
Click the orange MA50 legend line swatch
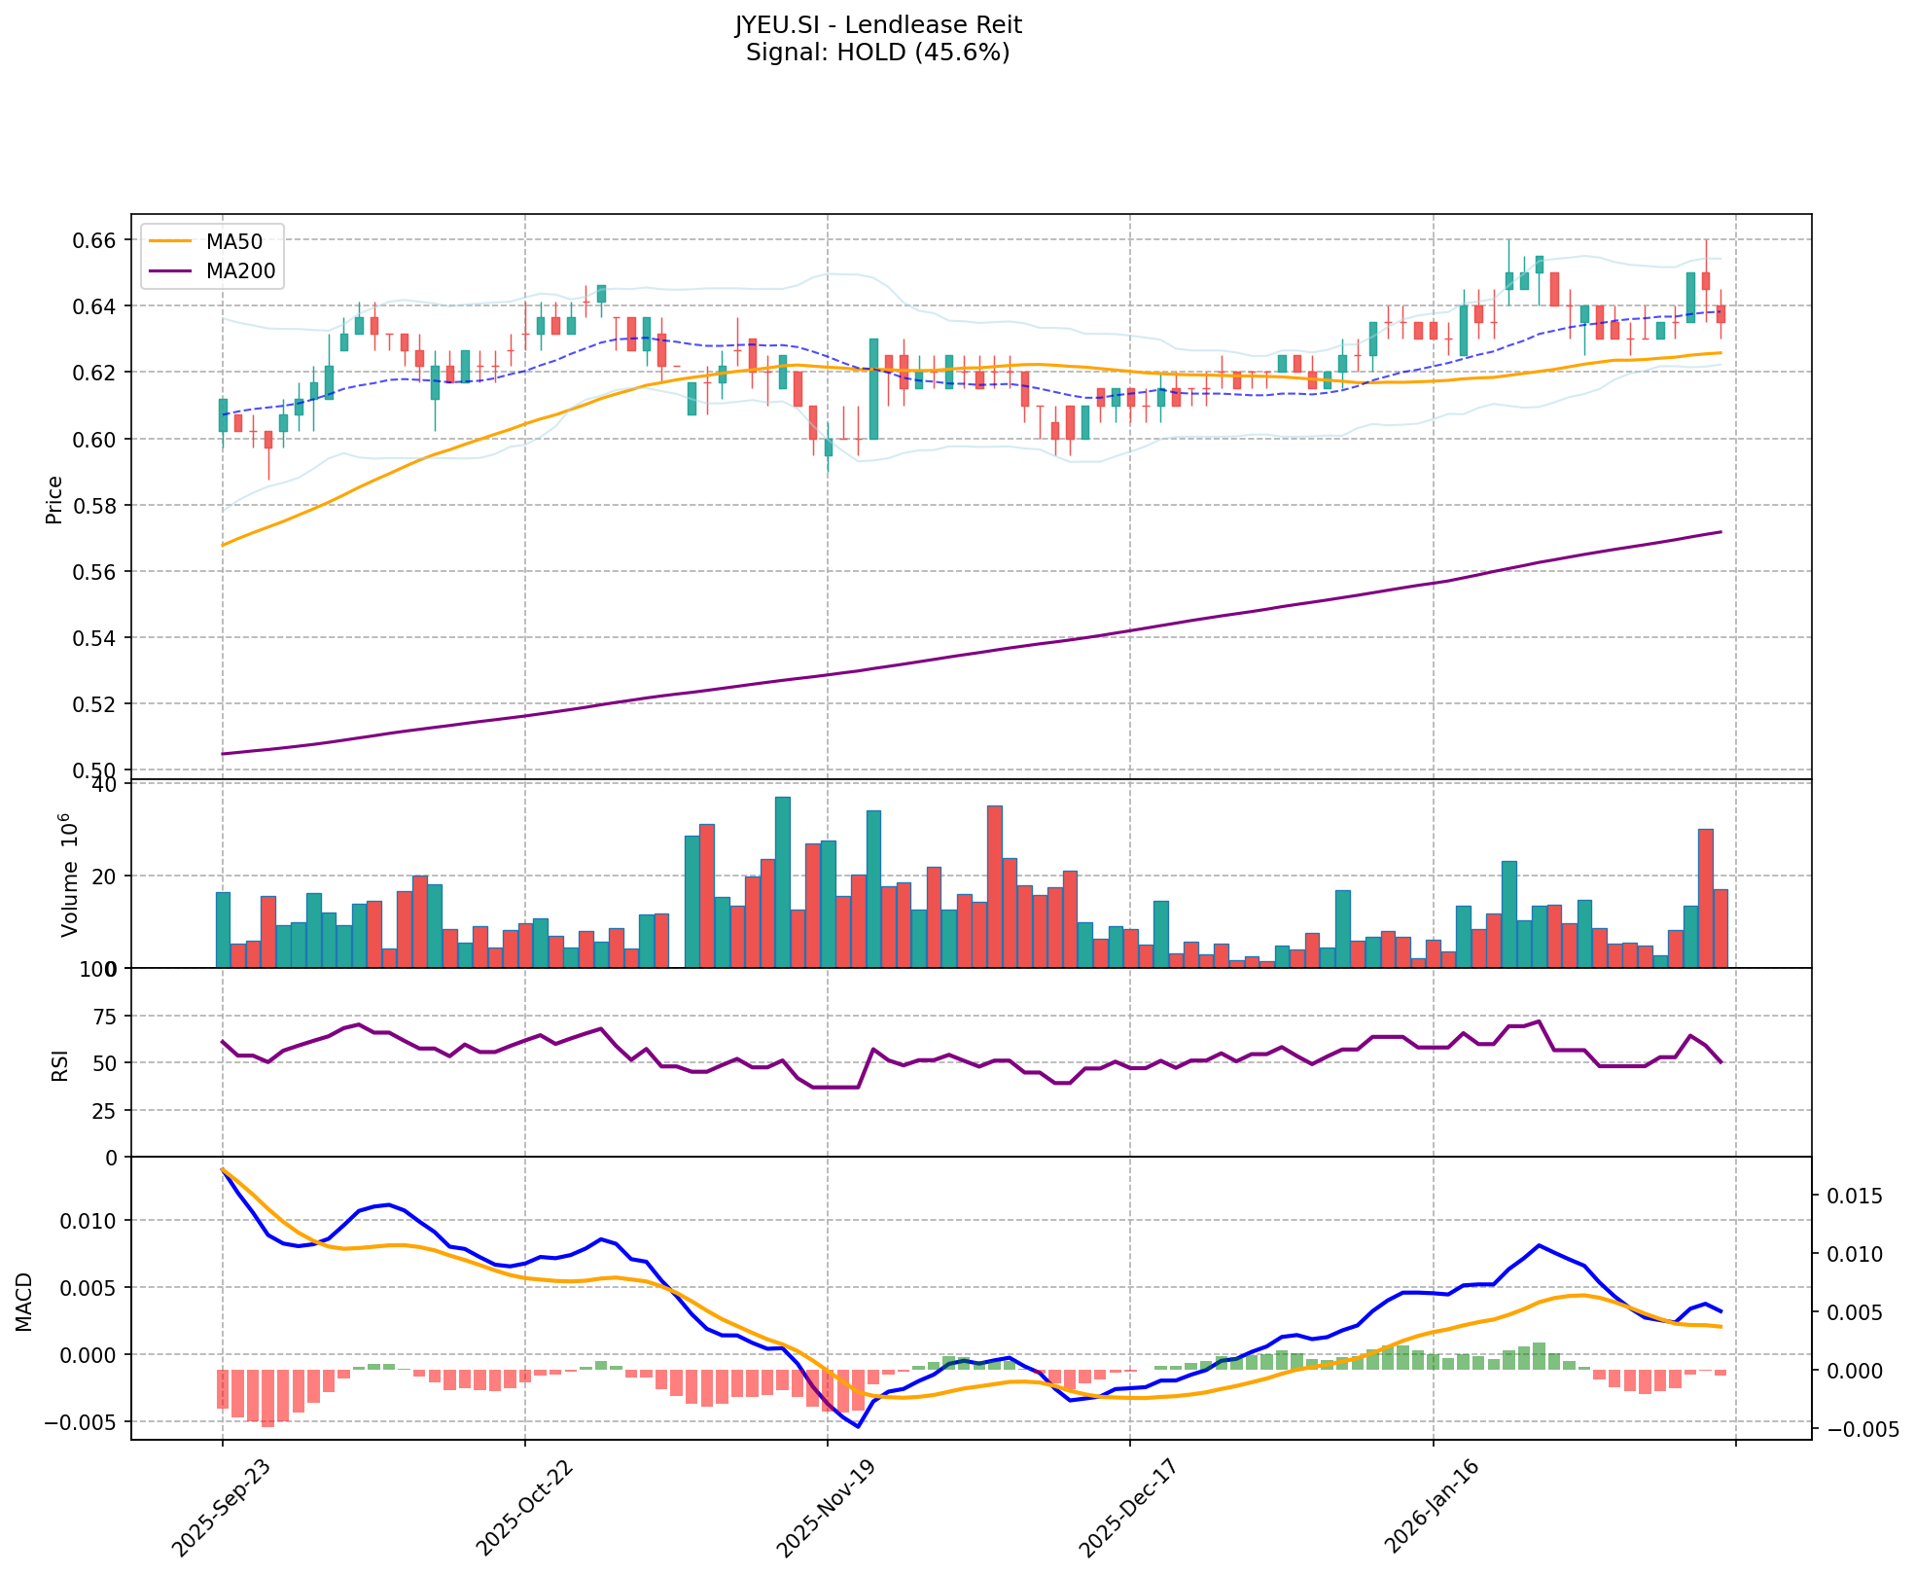coord(171,241)
